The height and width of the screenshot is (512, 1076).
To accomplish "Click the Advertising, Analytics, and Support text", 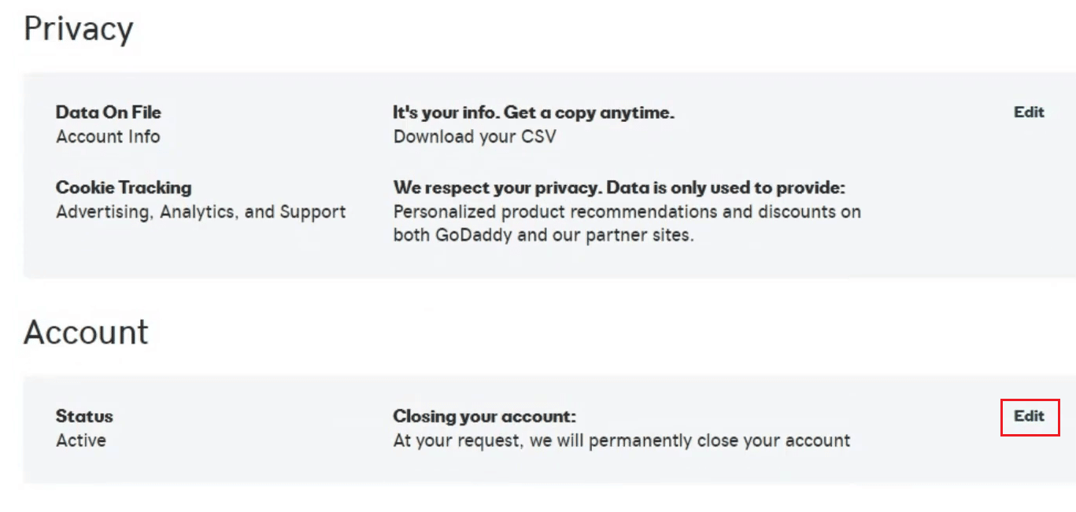I will click(x=200, y=212).
